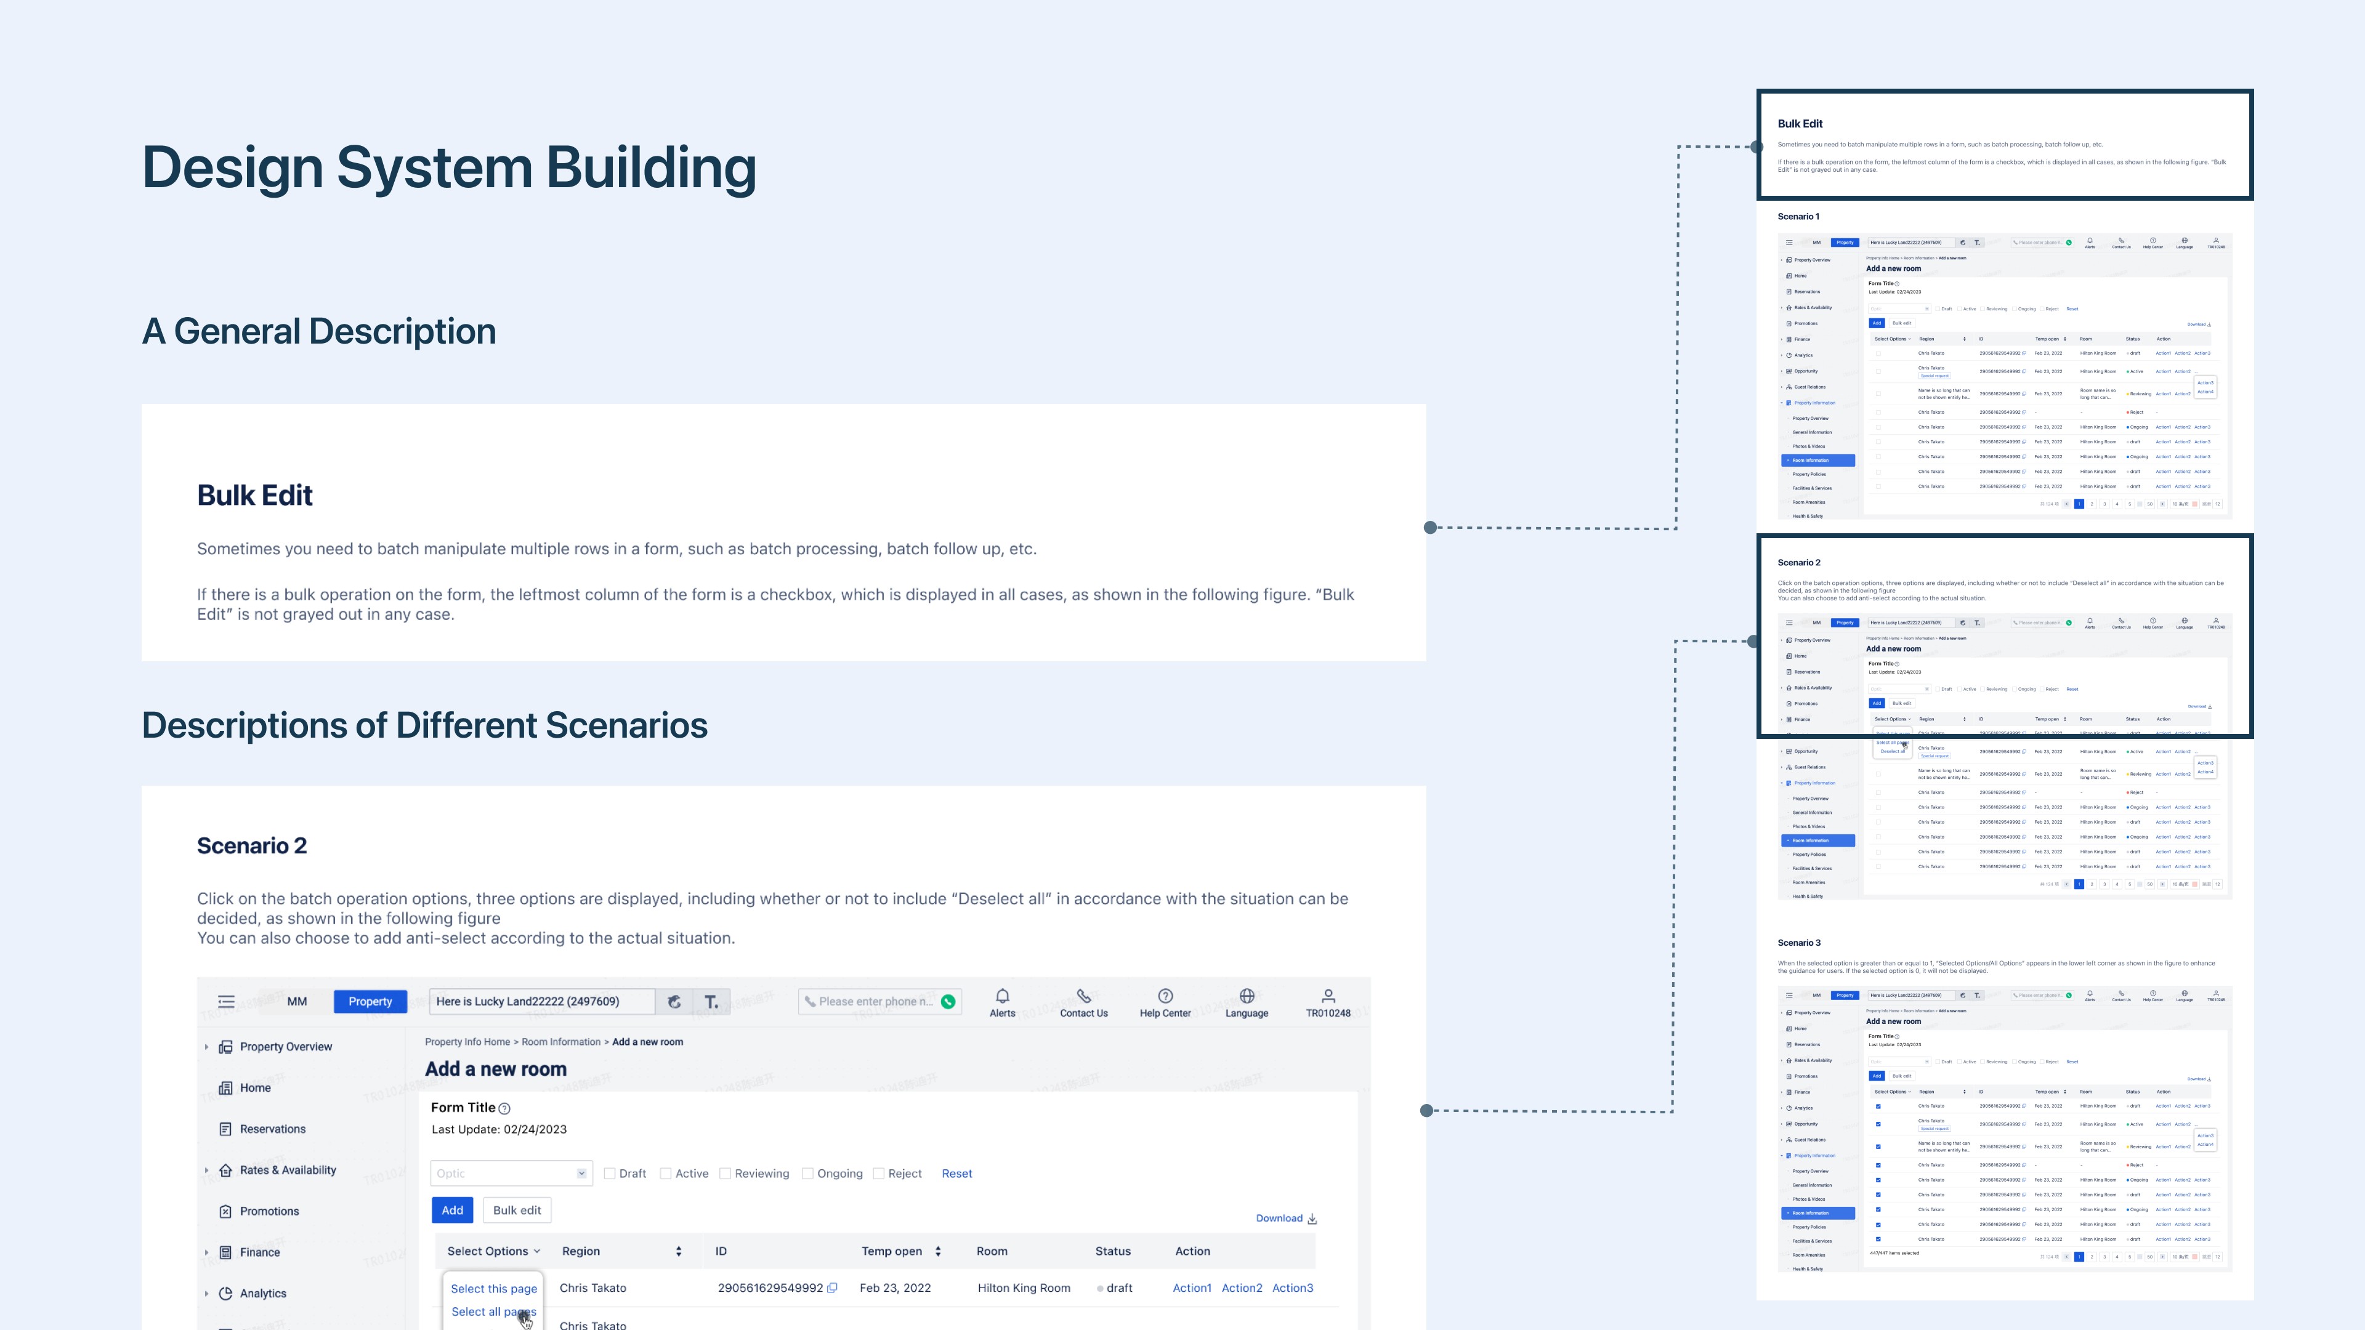The height and width of the screenshot is (1330, 2365).
Task: Click the "A General Description" heading
Action: pyautogui.click(x=318, y=331)
